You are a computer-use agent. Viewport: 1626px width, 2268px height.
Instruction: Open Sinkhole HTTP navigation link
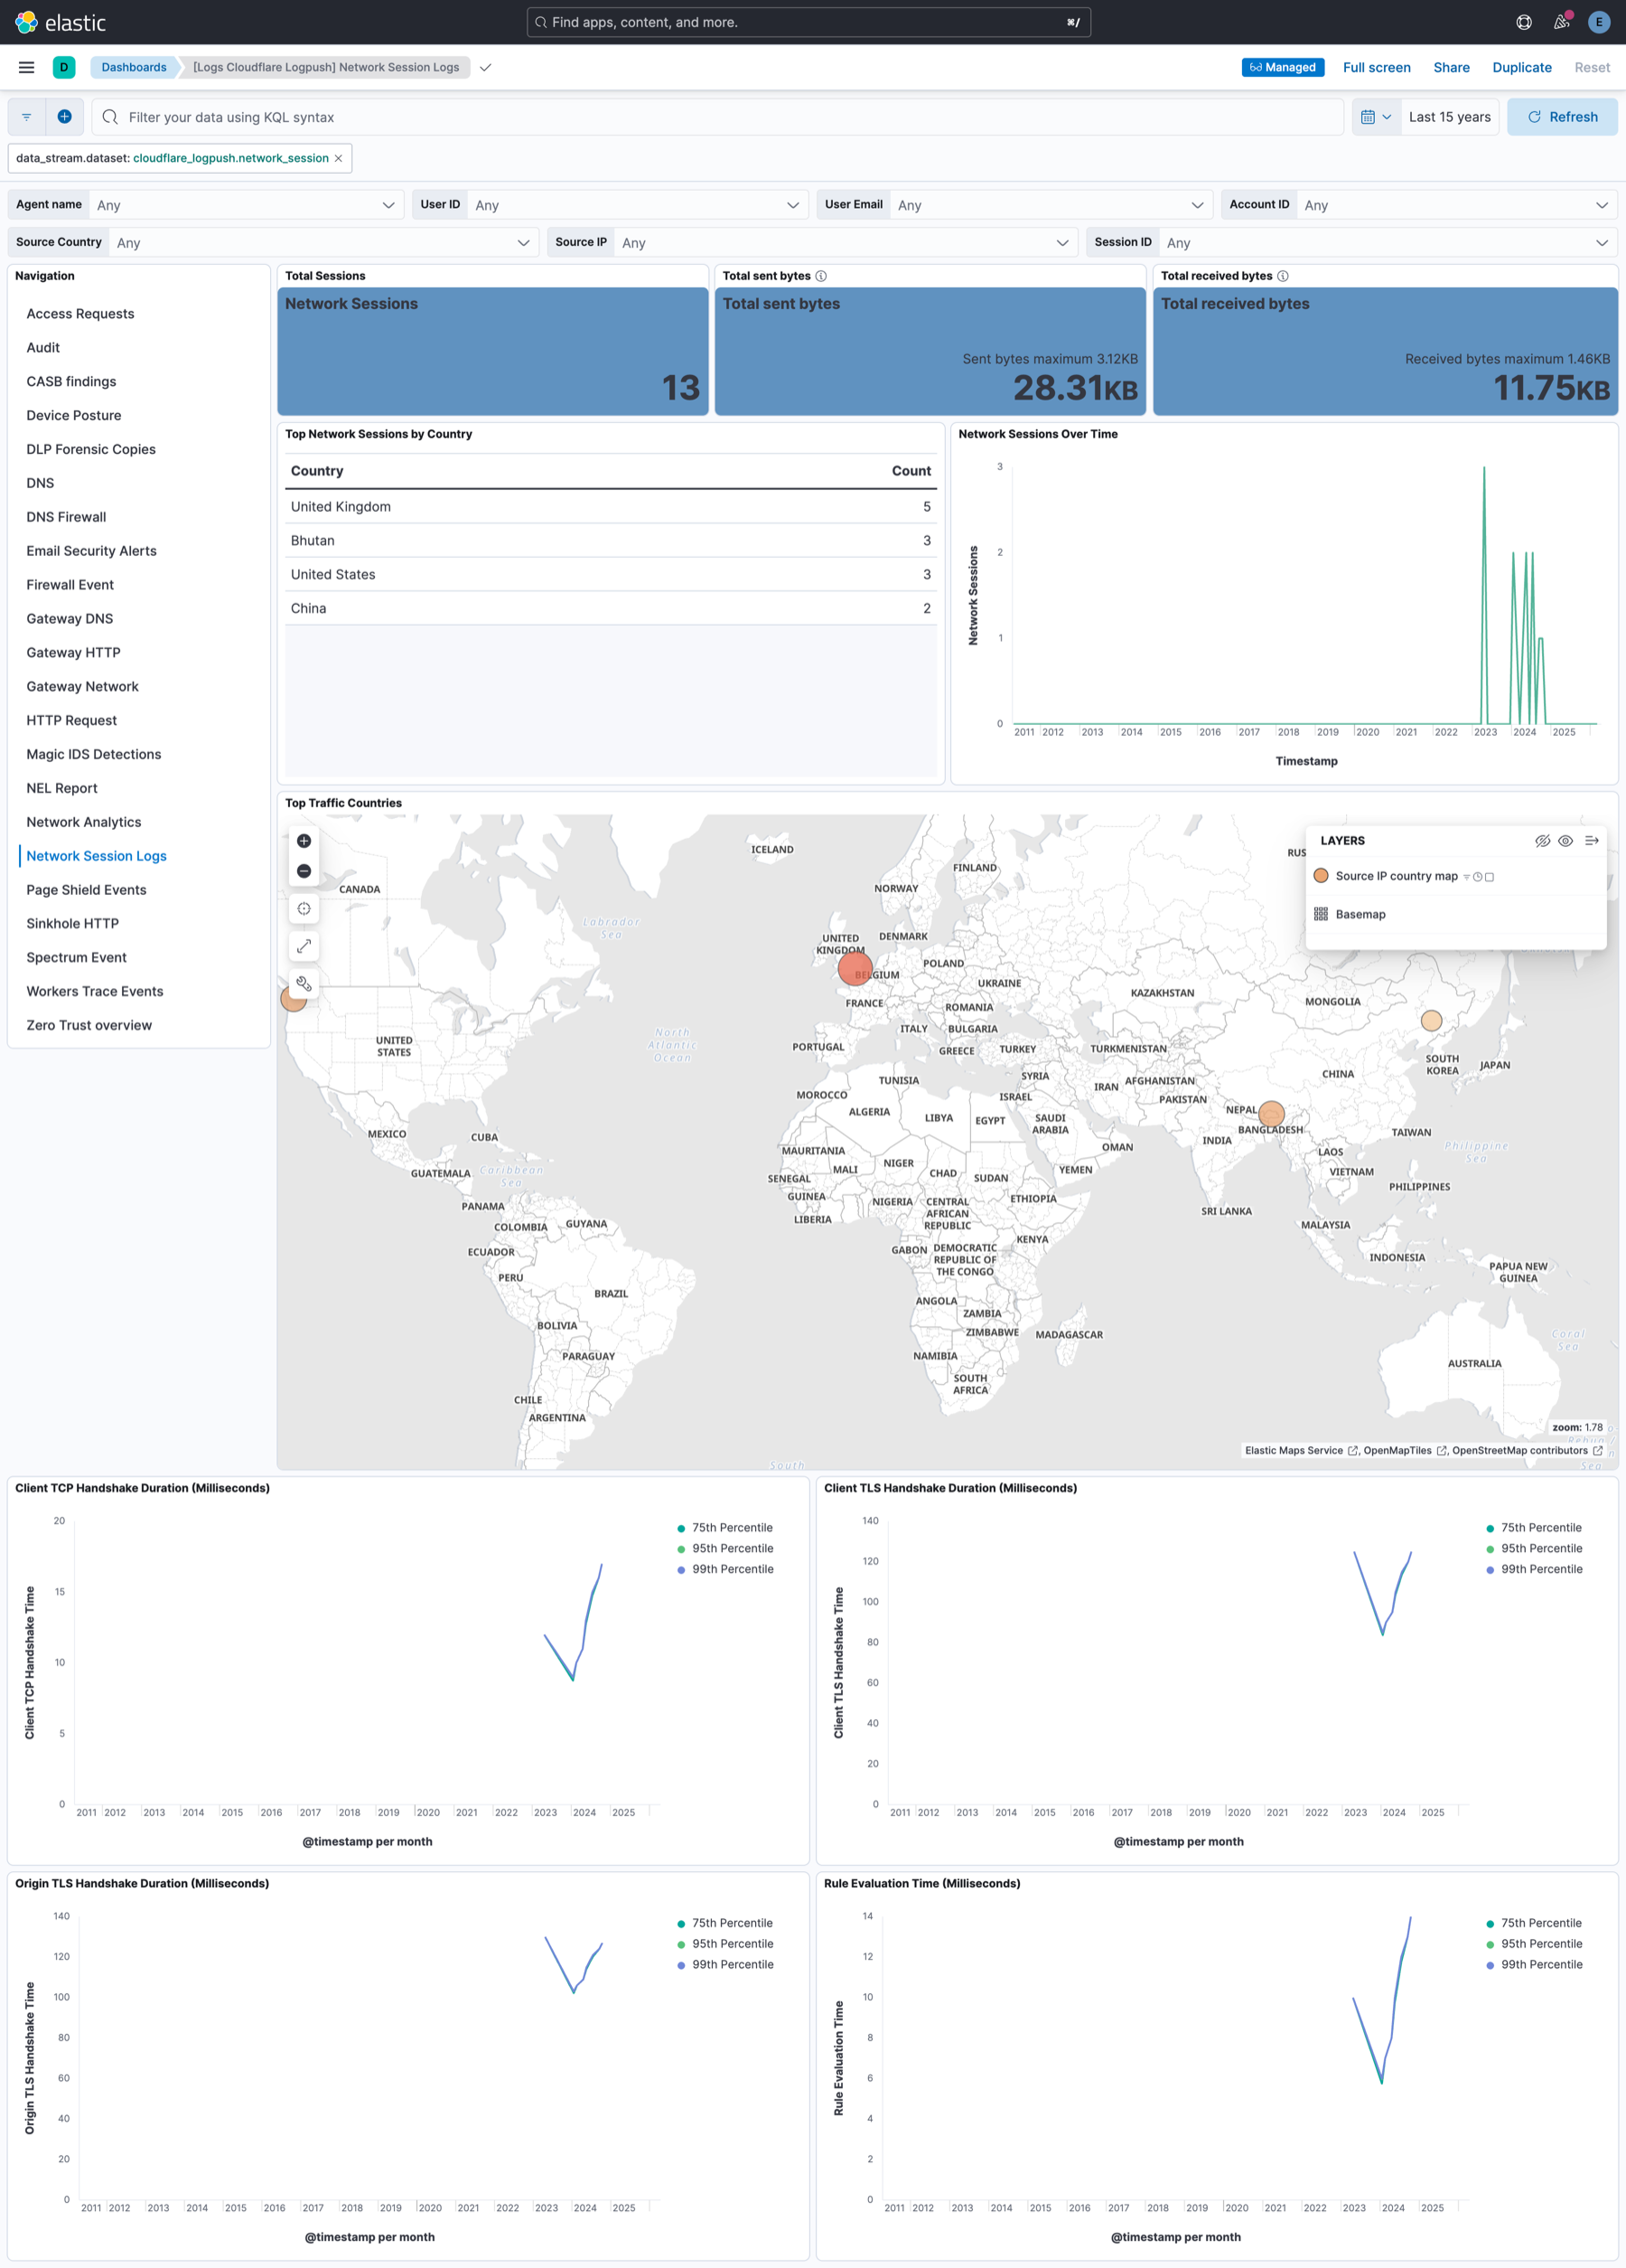(x=72, y=923)
